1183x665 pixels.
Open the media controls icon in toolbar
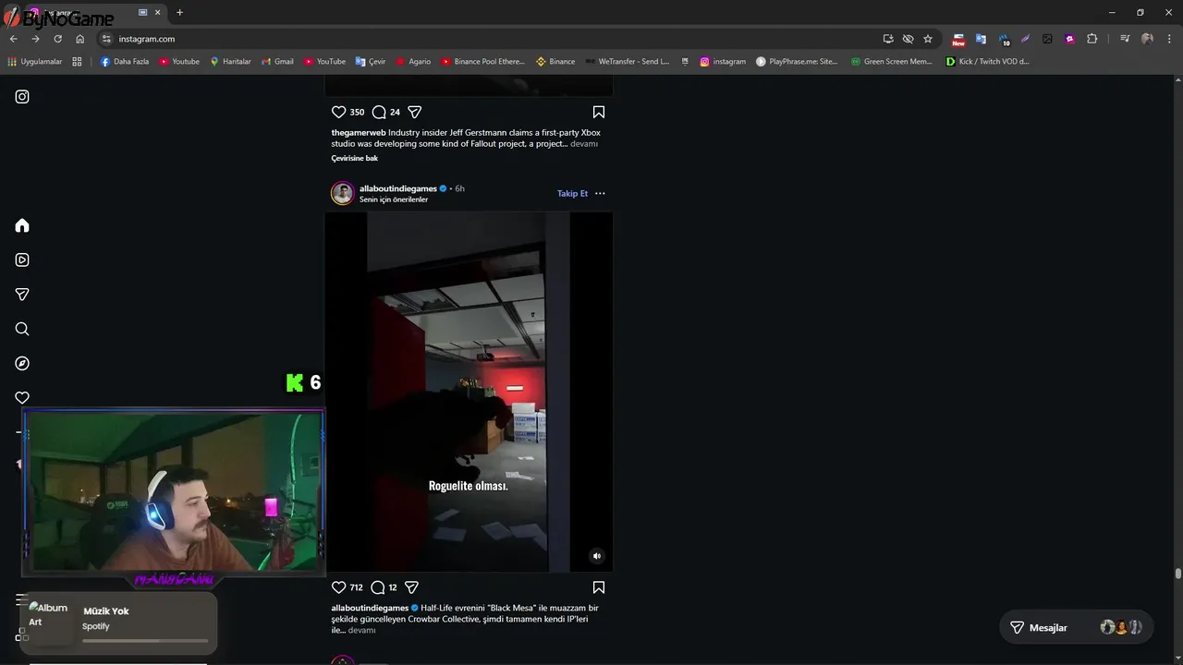[1125, 39]
